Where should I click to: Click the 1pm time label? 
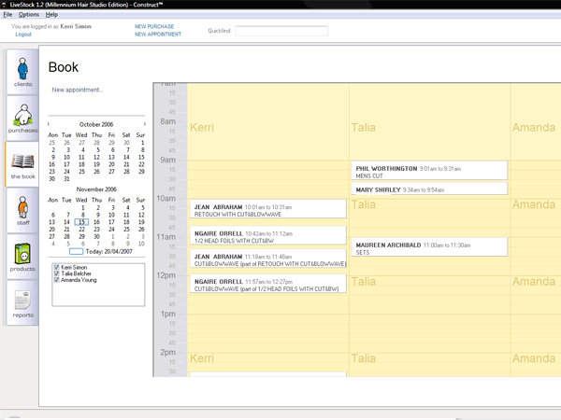(167, 314)
